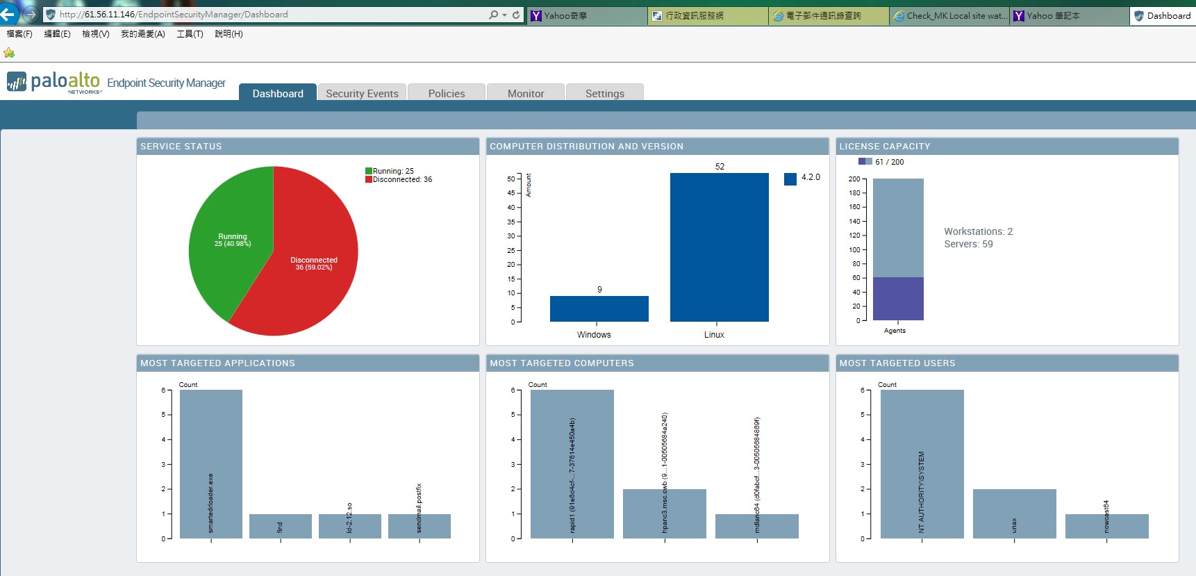Switch to the 電子郵件通訊錄查詢 browser tab

click(x=829, y=15)
